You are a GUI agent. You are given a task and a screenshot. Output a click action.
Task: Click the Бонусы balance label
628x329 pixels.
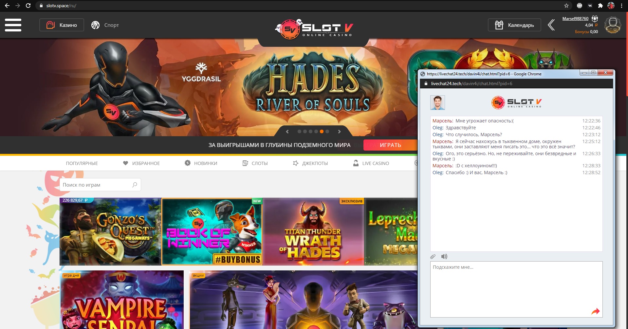pos(582,32)
